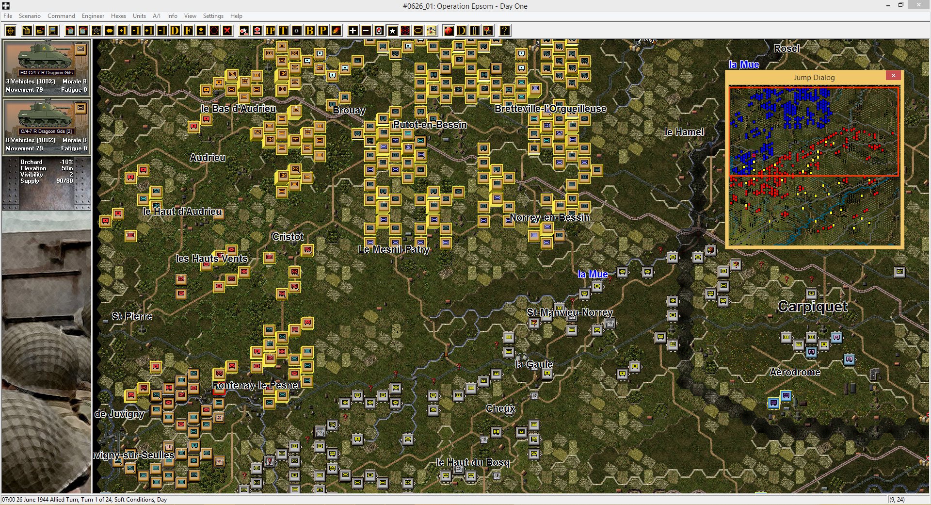Click the red cross minus icon
The image size is (931, 505).
pyautogui.click(x=257, y=31)
